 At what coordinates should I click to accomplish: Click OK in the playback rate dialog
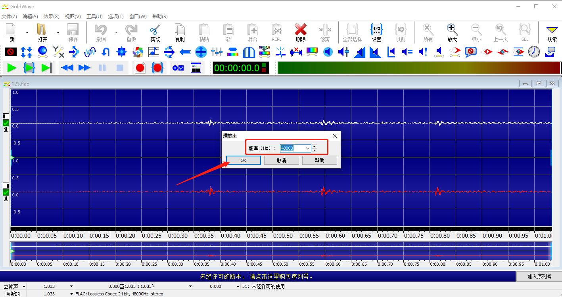point(243,160)
